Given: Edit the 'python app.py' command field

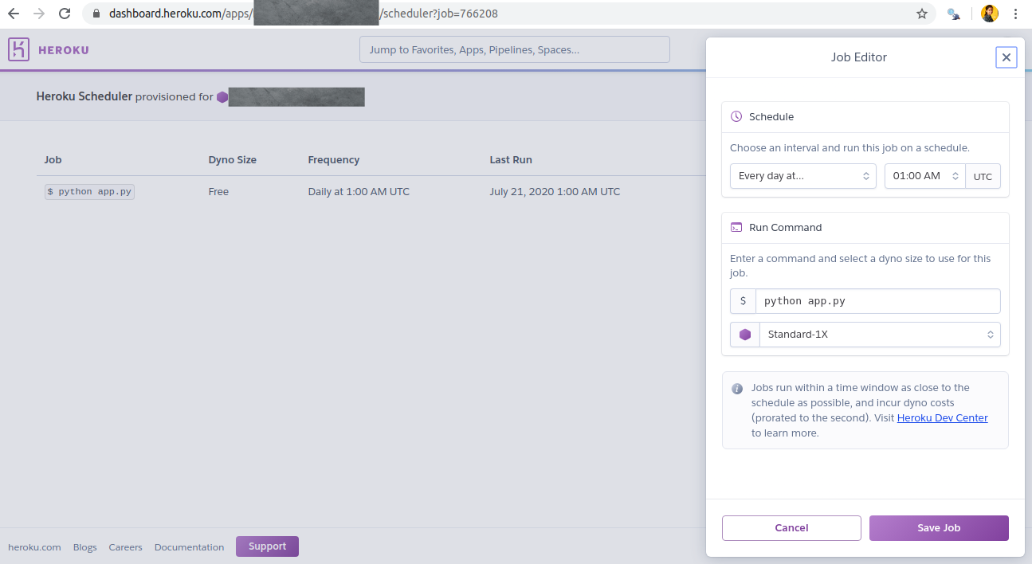Looking at the screenshot, I should pyautogui.click(x=877, y=301).
